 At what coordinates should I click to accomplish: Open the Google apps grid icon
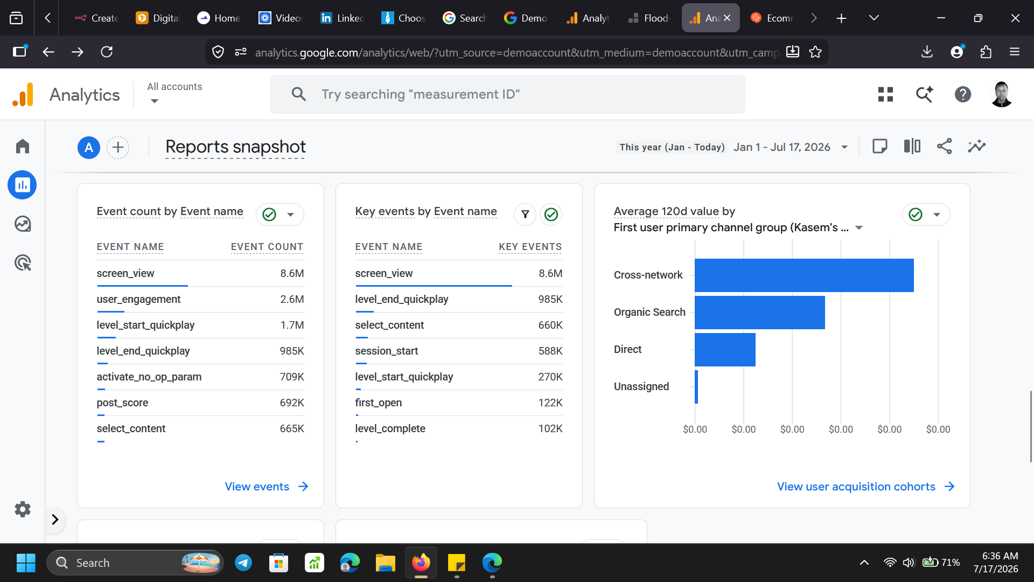pos(885,94)
